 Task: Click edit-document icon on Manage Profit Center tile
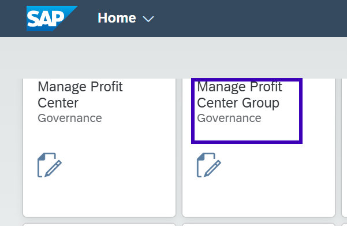pyautogui.click(x=50, y=165)
